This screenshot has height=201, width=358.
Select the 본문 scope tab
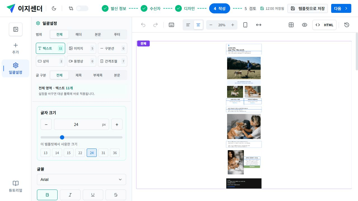(98, 35)
